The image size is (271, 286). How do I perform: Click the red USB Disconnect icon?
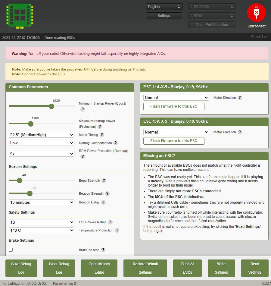click(x=256, y=12)
